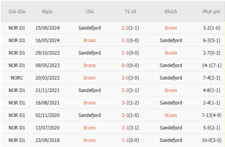Click Sandefjord home team in the 15/09/2024 row
Image resolution: width=225 pixels, height=147 pixels.
(x=90, y=28)
